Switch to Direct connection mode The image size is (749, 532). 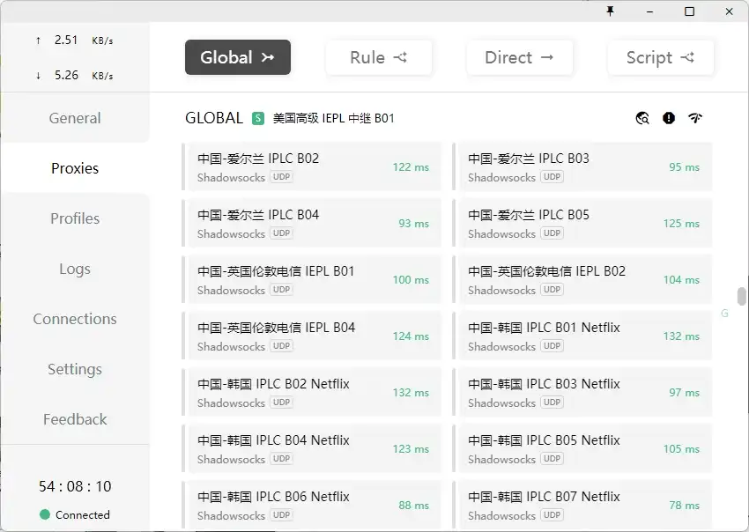[519, 57]
